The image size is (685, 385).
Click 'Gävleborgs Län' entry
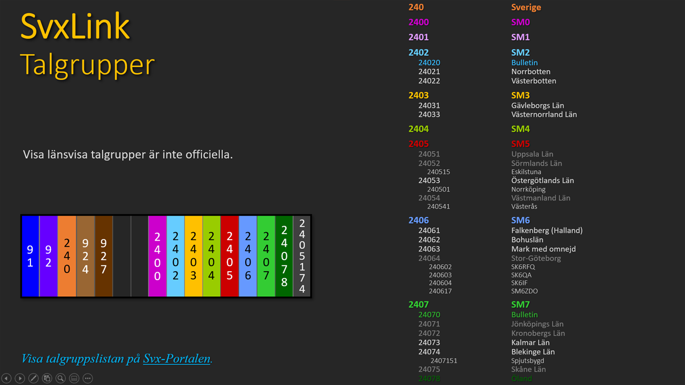537,105
